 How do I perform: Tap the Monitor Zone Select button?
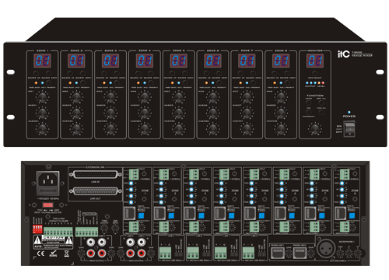(315, 73)
